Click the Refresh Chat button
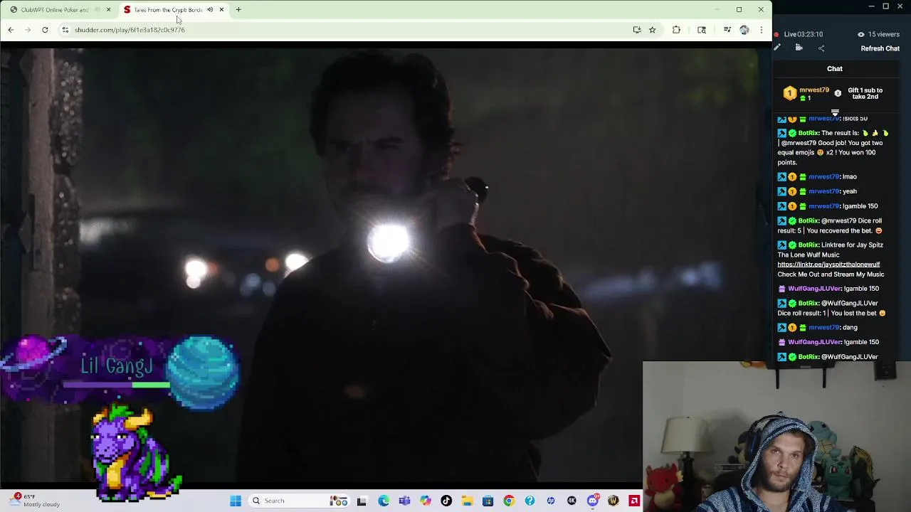This screenshot has width=911, height=512. (880, 48)
